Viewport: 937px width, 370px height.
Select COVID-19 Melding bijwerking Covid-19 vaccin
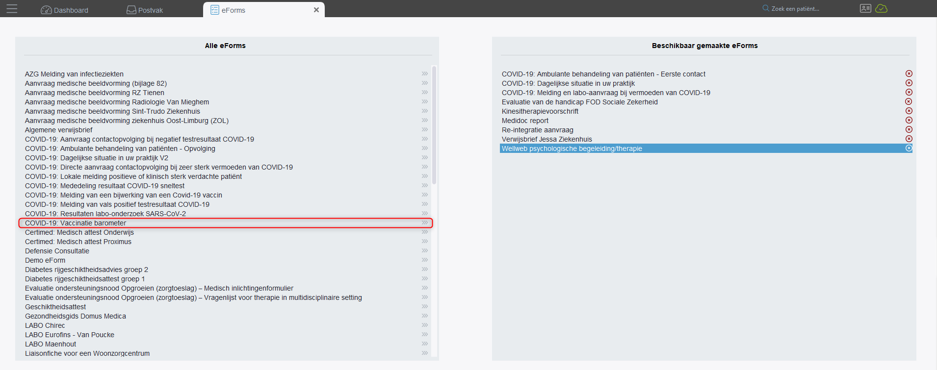pyautogui.click(x=227, y=195)
